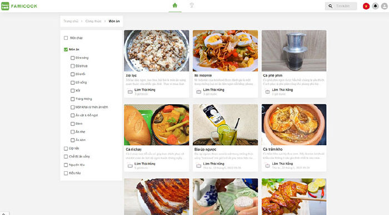Viewport: 389px width, 215px height.
Task: Select the Kiểu nấu filter checkbox
Action: point(66,173)
